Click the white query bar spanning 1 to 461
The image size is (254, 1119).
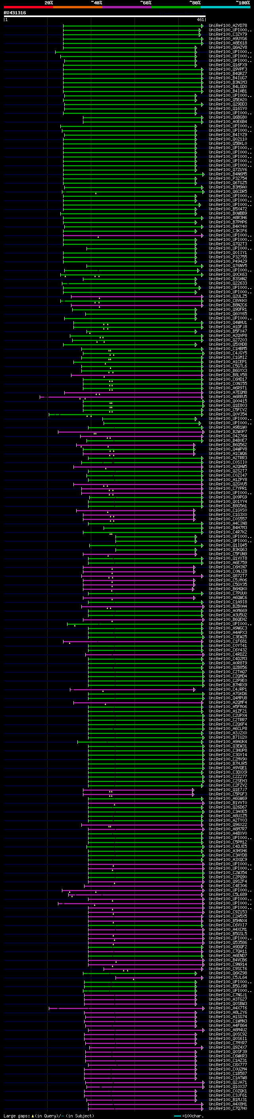[105, 16]
